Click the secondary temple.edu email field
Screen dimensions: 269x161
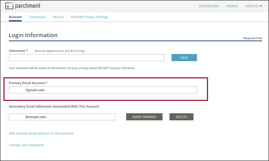point(62,117)
